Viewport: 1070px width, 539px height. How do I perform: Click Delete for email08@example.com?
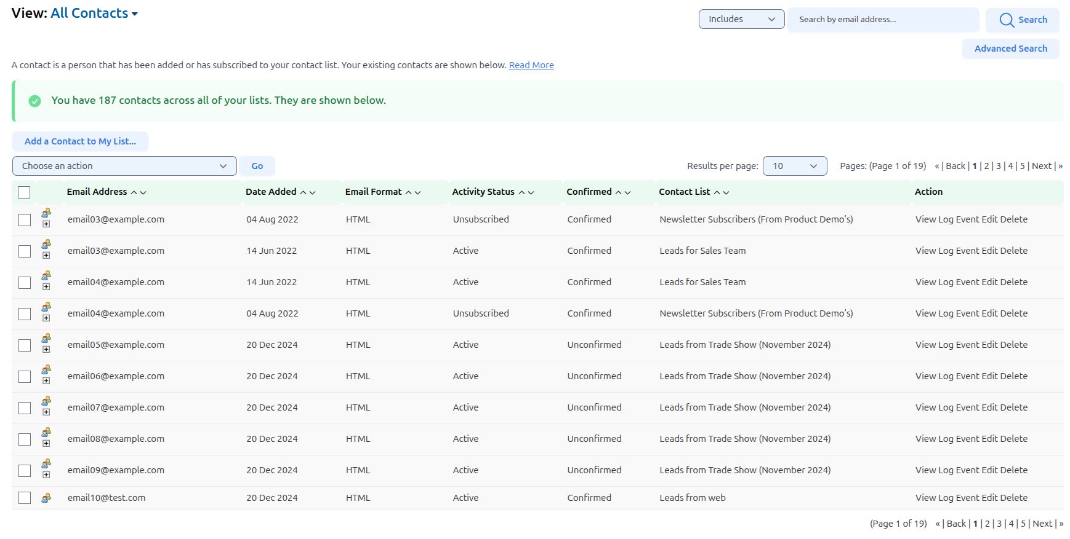coord(1014,439)
